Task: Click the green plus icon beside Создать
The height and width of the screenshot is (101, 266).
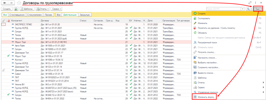Action: pos(195,14)
